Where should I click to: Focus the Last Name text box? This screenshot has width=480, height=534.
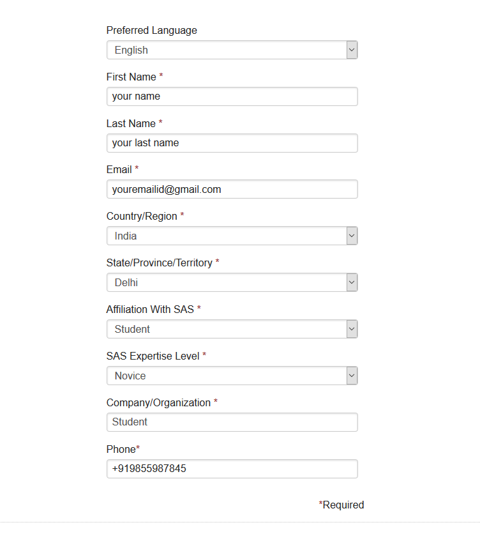point(232,143)
